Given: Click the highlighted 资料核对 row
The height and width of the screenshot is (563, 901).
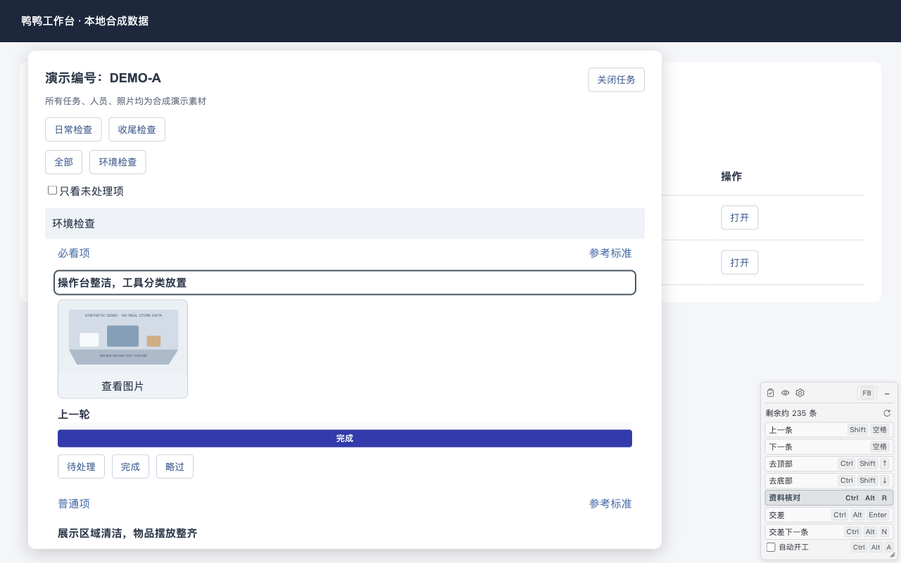Looking at the screenshot, I should 829,498.
